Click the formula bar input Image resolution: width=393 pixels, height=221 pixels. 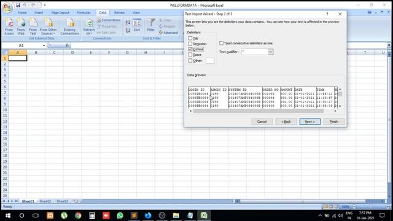click(x=229, y=45)
